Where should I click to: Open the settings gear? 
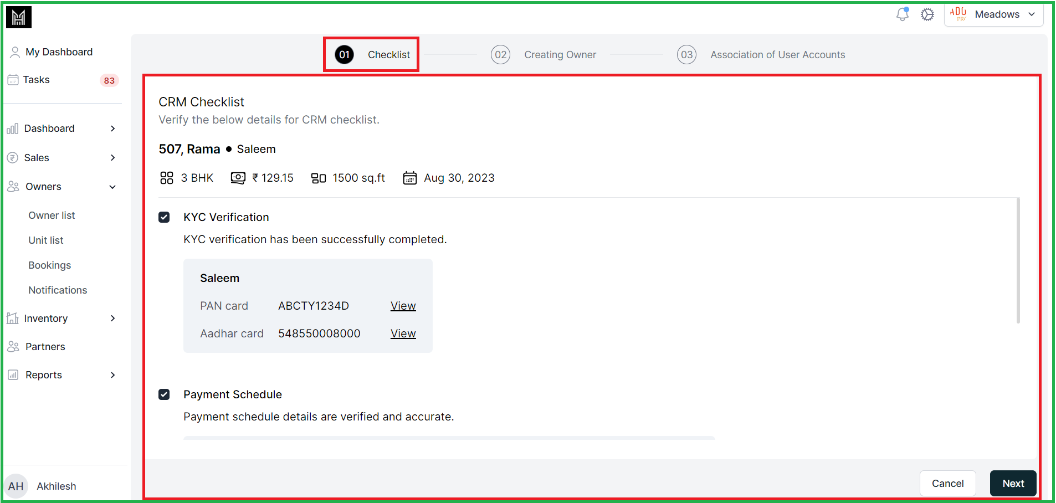[927, 14]
